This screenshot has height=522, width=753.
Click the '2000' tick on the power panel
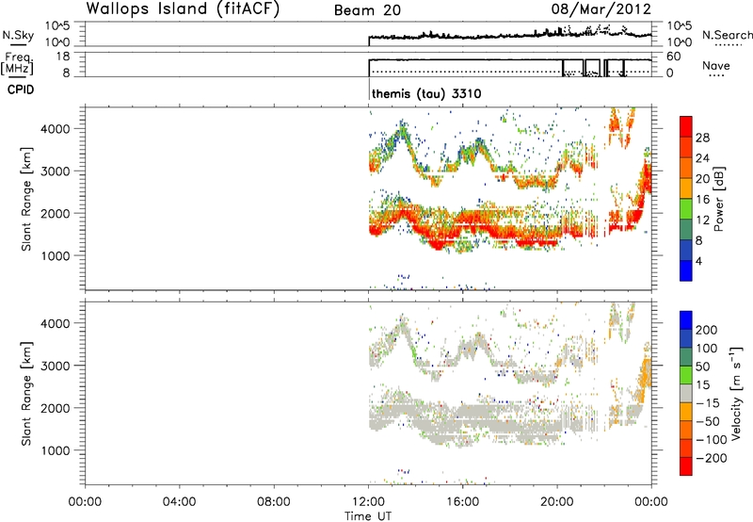(x=56, y=213)
